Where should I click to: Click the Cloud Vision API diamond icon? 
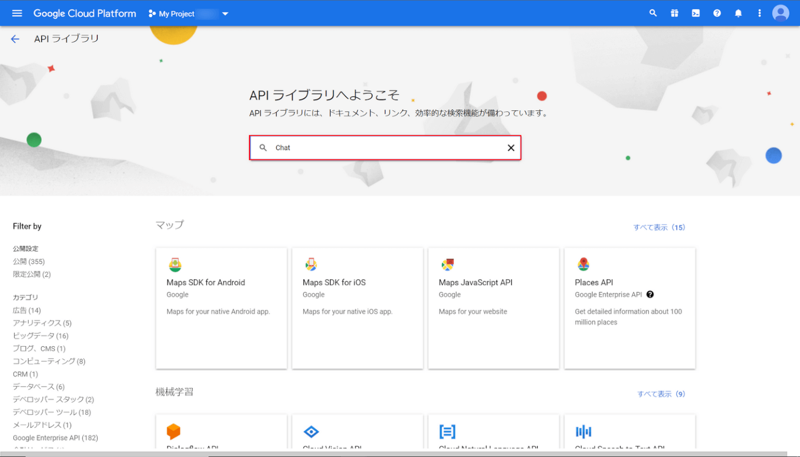311,431
